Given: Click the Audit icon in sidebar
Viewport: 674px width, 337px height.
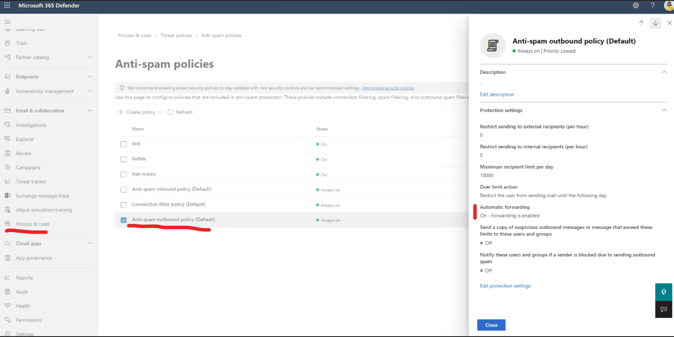Looking at the screenshot, I should pyautogui.click(x=7, y=292).
